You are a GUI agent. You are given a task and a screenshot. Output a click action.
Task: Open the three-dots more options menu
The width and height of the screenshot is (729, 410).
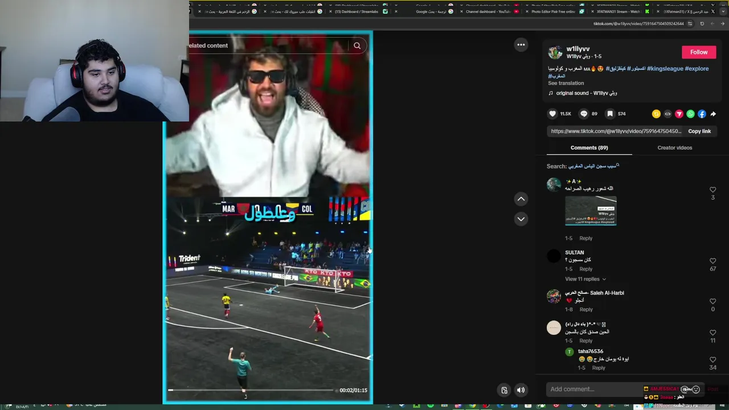click(521, 44)
